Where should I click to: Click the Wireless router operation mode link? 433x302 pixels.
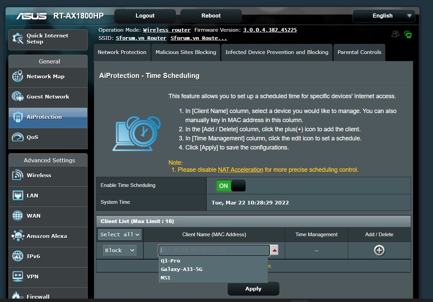click(x=167, y=30)
